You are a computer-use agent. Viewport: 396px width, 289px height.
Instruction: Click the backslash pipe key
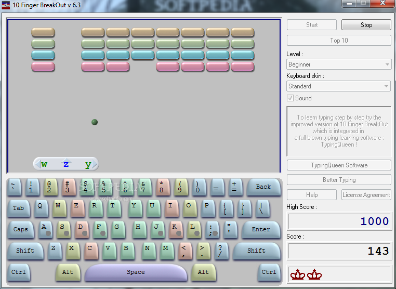262,208
